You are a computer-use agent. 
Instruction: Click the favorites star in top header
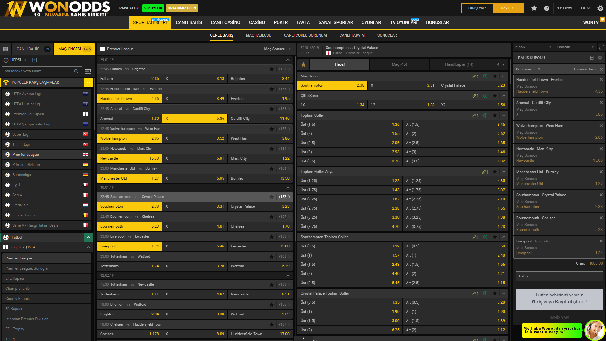(534, 8)
